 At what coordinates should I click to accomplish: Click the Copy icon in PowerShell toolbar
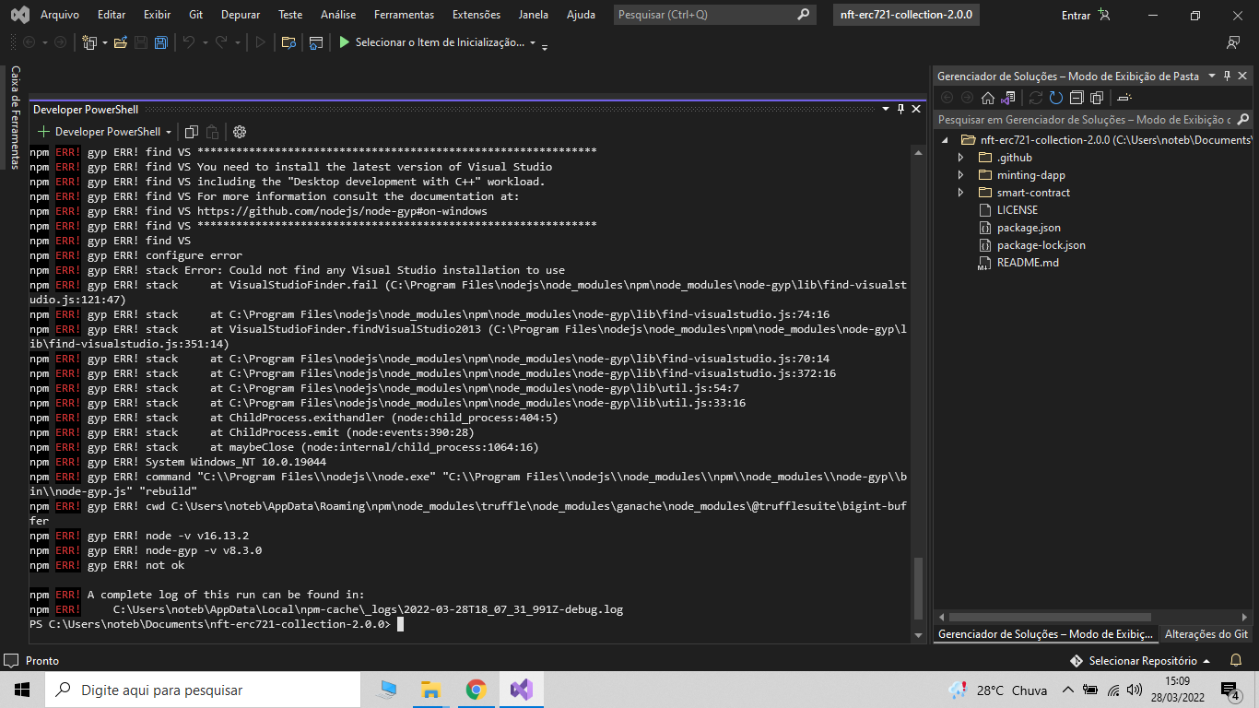click(x=192, y=132)
